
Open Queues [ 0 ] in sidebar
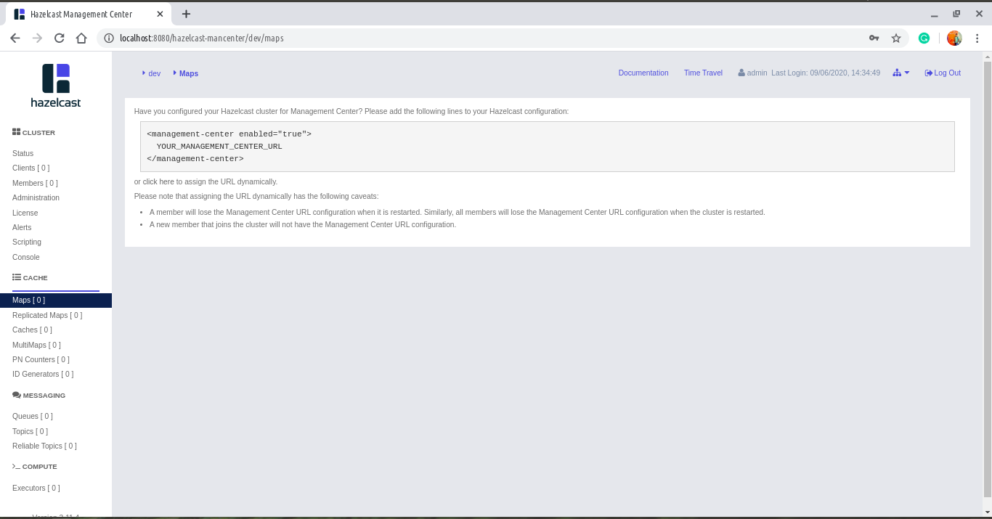(x=33, y=416)
